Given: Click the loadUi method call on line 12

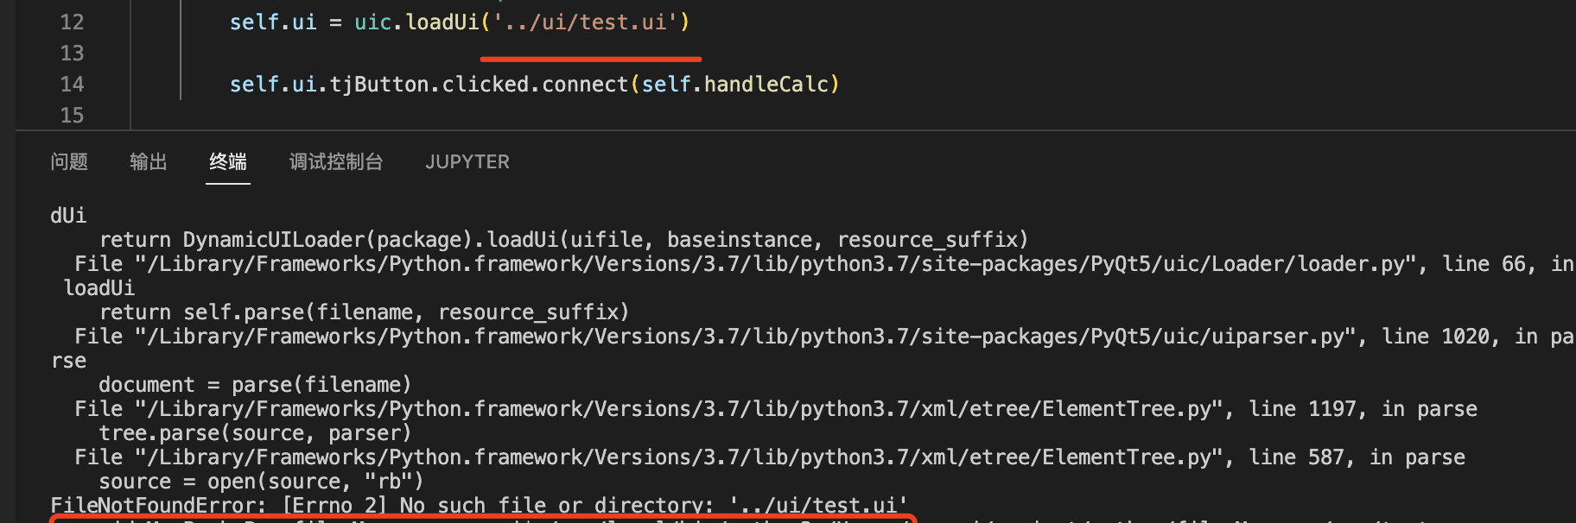Looking at the screenshot, I should pyautogui.click(x=442, y=22).
